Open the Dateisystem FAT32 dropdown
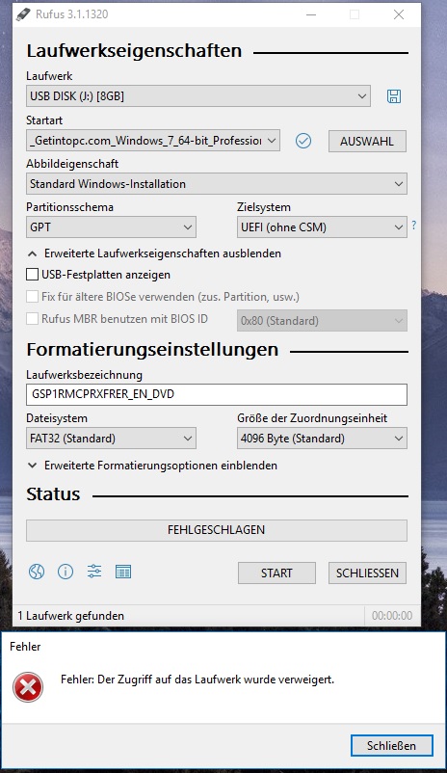This screenshot has height=773, width=447. [111, 439]
